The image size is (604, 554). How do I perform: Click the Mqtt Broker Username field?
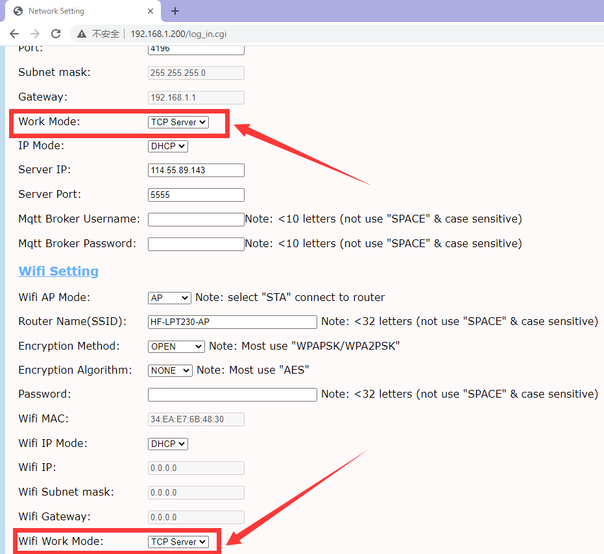click(x=196, y=219)
